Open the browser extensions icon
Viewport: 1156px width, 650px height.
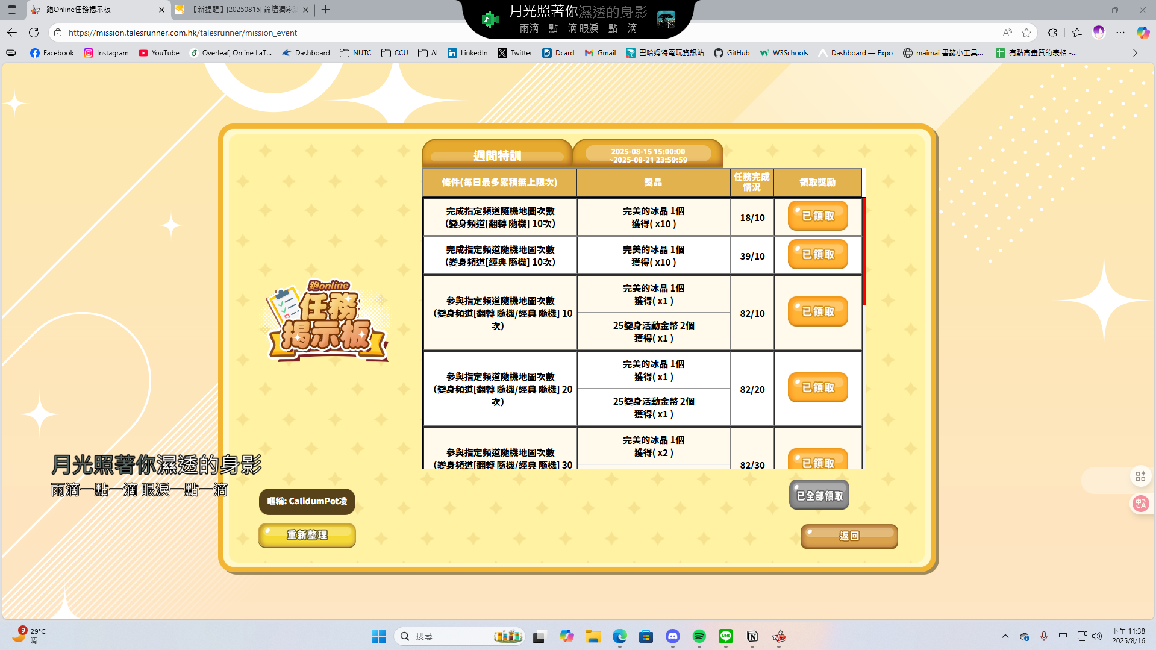1052,33
